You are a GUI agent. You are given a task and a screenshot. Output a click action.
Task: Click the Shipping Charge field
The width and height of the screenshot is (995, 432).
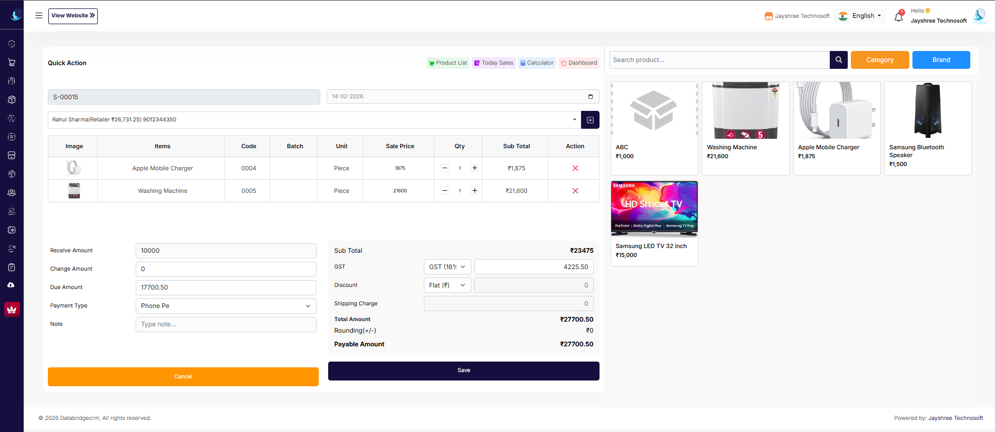509,304
